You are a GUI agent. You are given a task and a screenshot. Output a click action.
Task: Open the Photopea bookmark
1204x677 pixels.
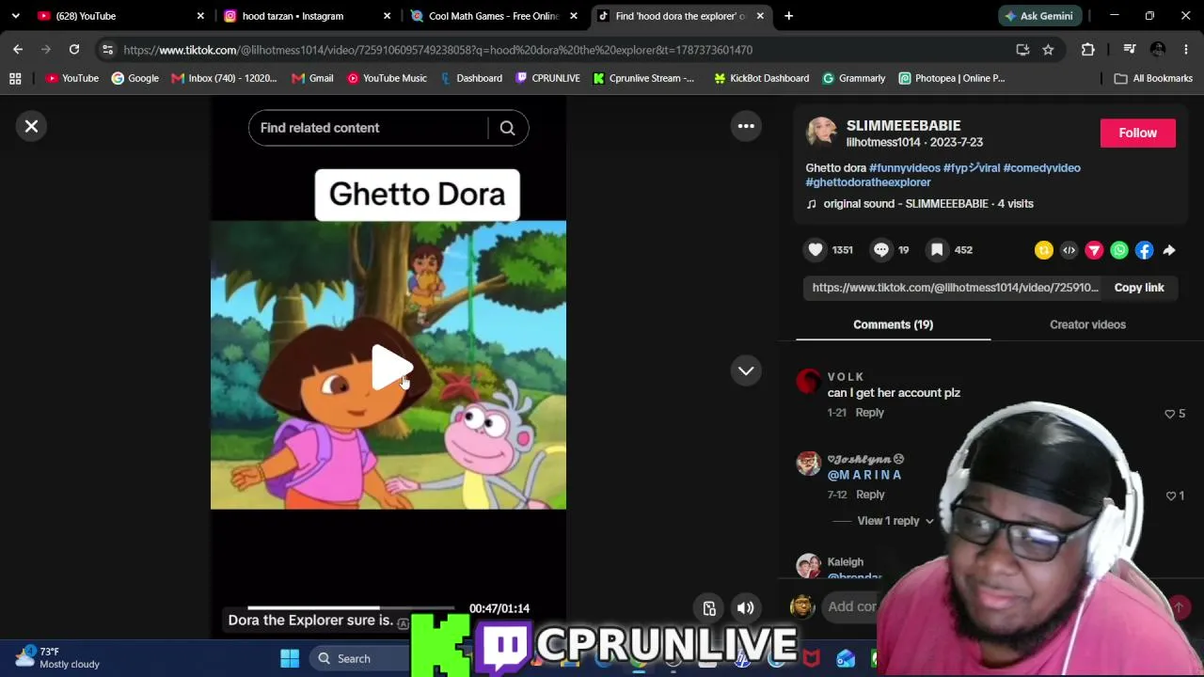click(x=952, y=78)
